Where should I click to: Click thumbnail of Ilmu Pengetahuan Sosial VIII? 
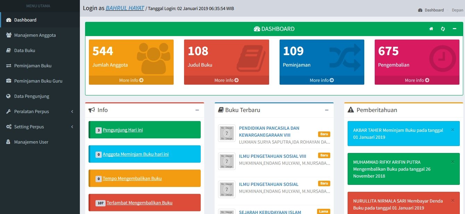(x=227, y=161)
